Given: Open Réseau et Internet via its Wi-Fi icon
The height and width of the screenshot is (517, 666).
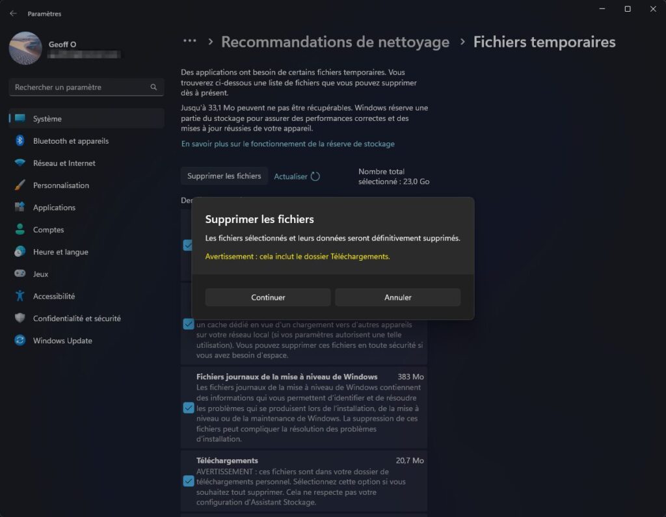Looking at the screenshot, I should (20, 163).
